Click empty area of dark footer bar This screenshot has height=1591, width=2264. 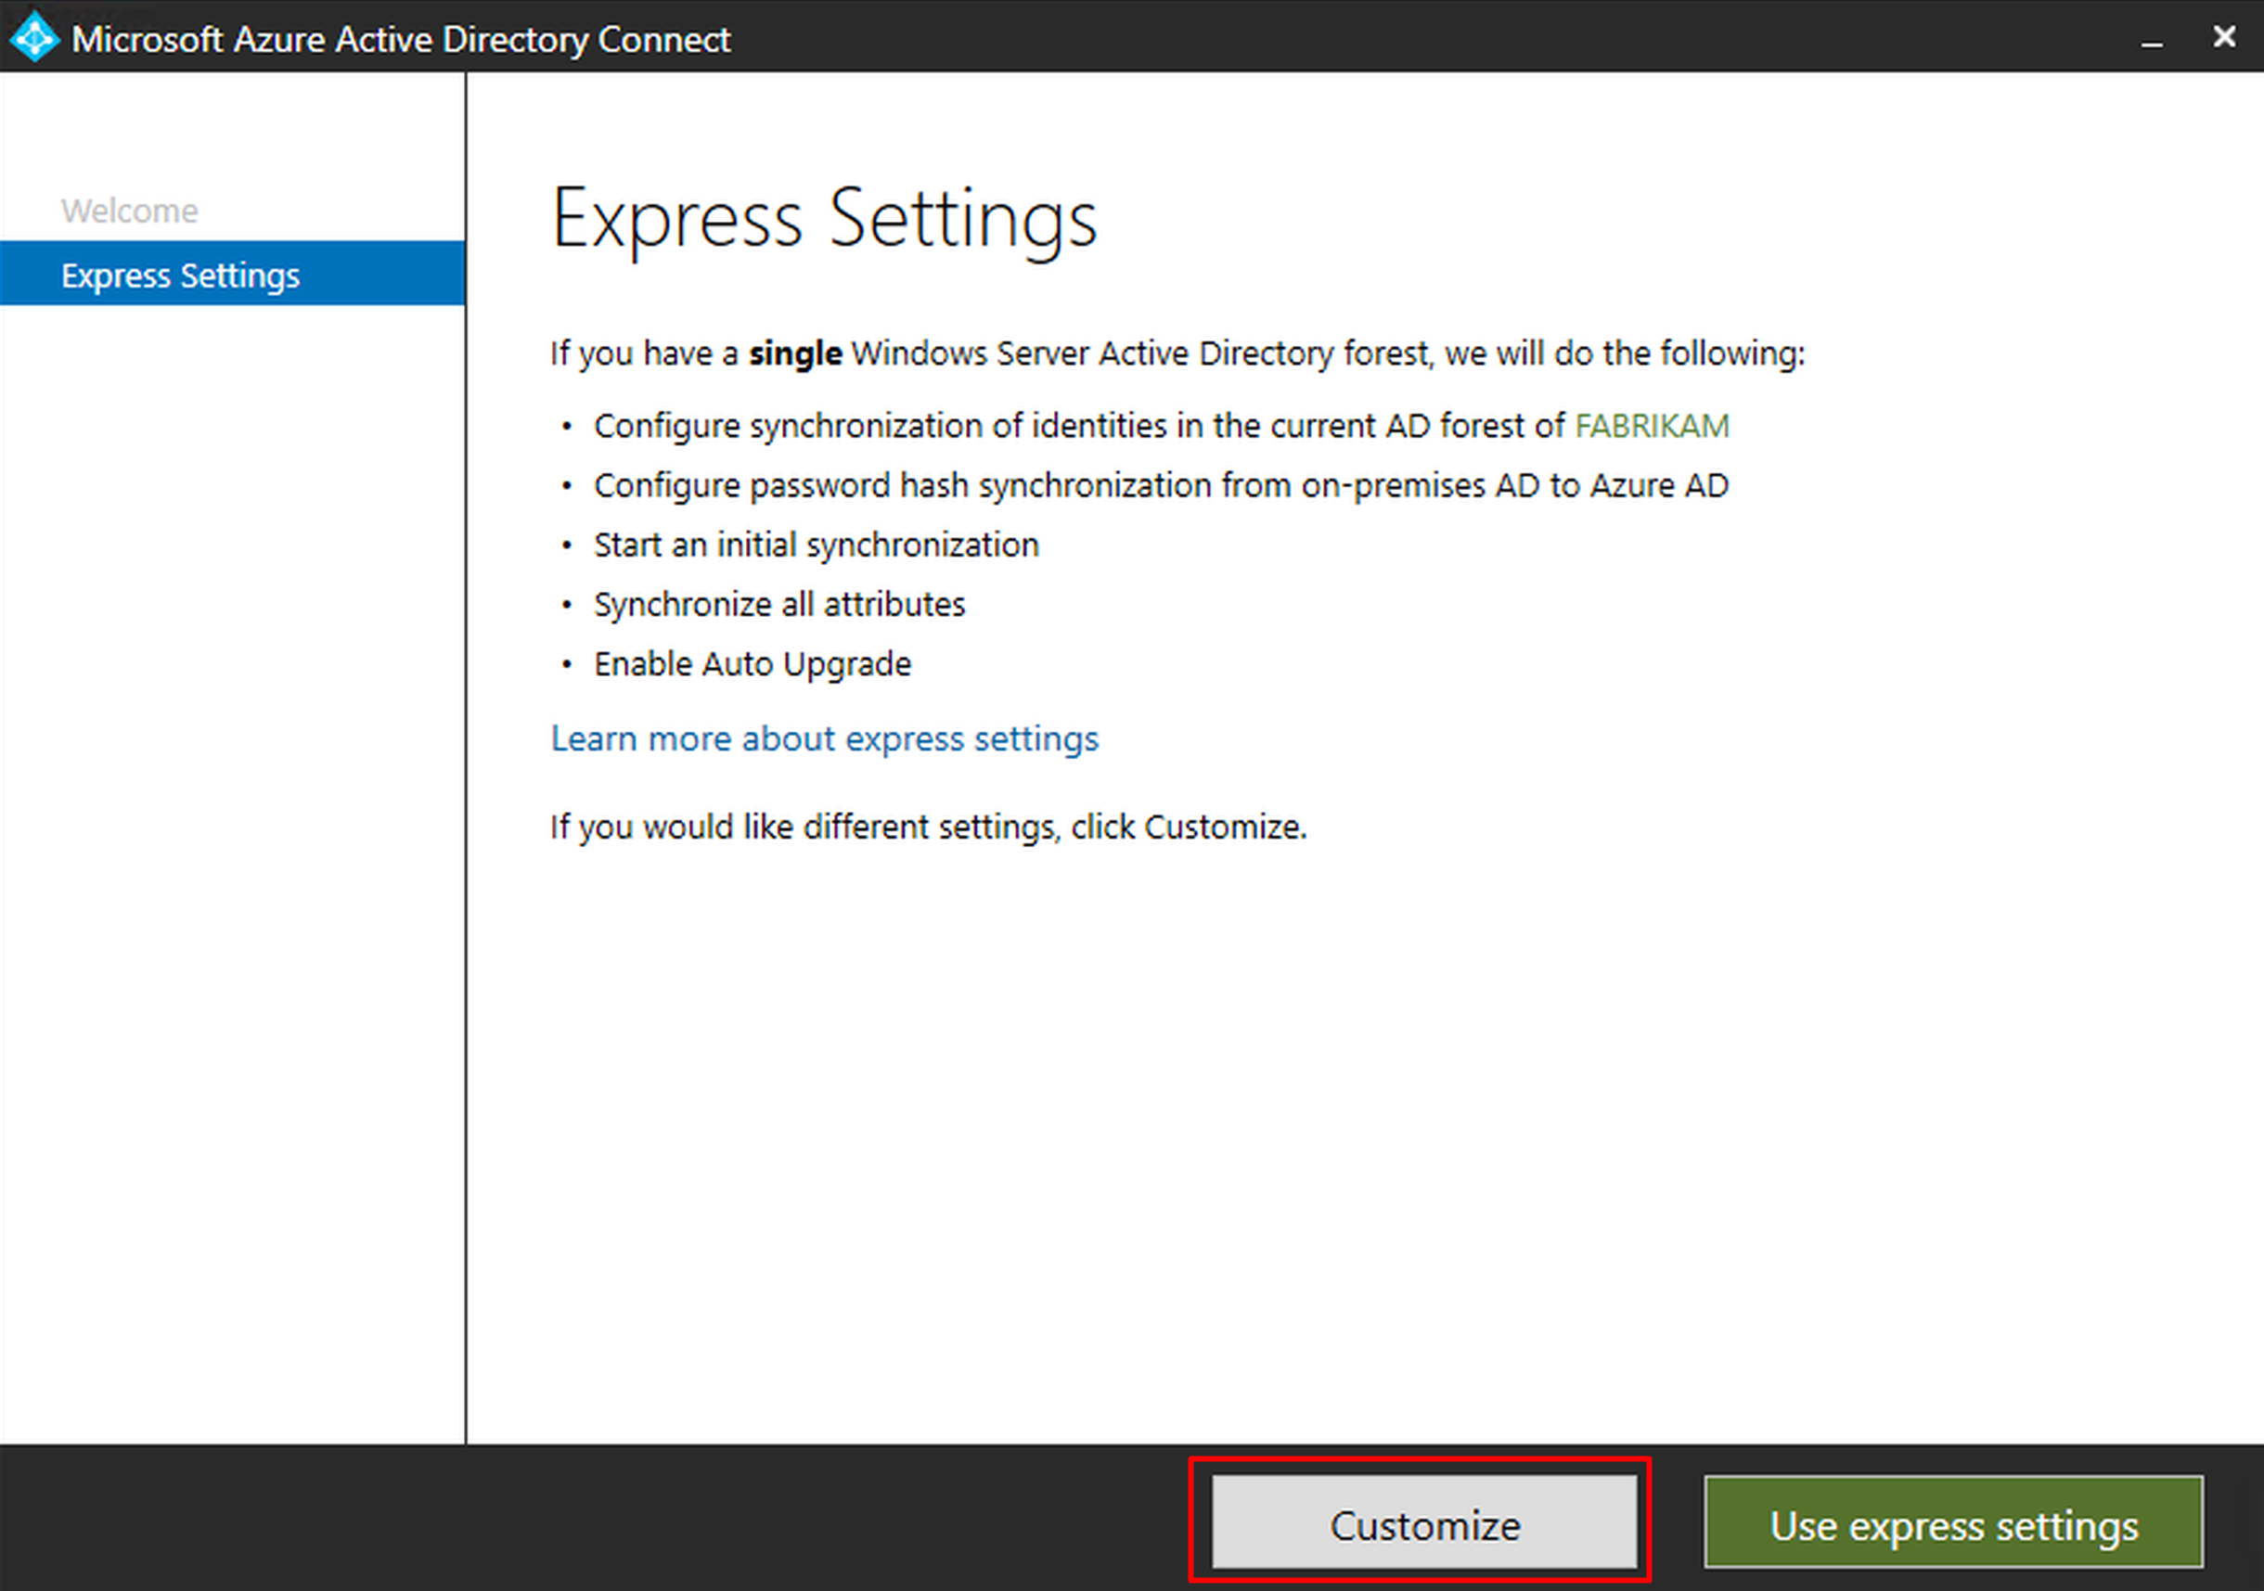[592, 1520]
